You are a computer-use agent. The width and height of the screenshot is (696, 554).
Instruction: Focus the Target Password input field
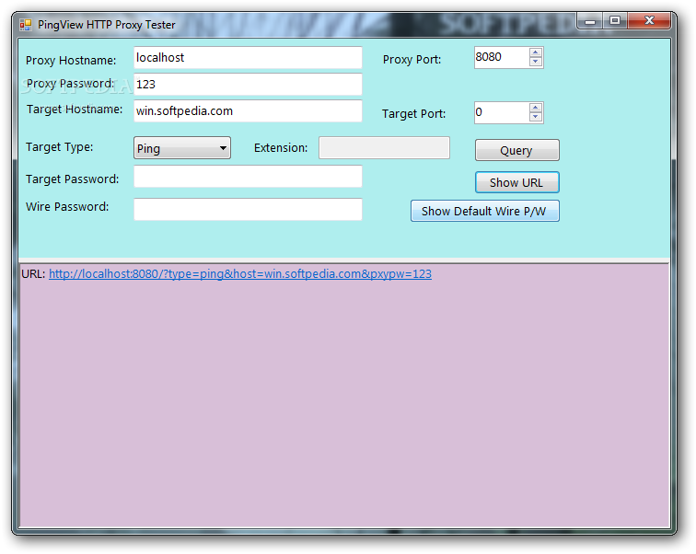pos(248,177)
